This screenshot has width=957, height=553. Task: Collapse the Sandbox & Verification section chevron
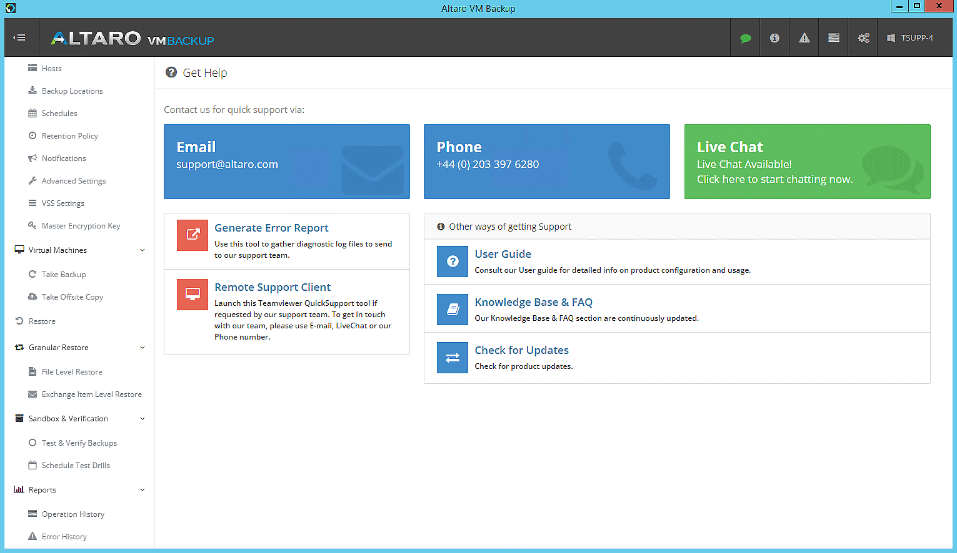(143, 418)
